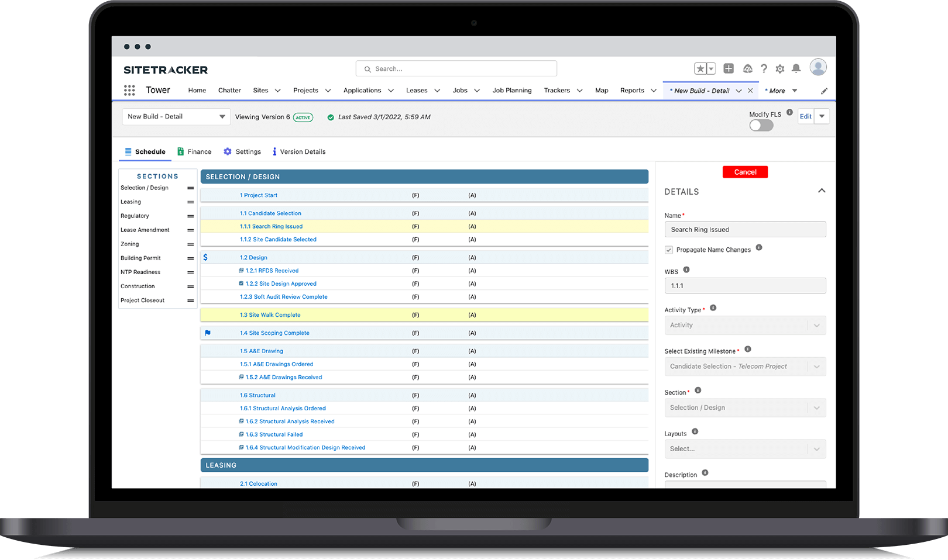
Task: Open Setup using the gear icon
Action: [779, 68]
